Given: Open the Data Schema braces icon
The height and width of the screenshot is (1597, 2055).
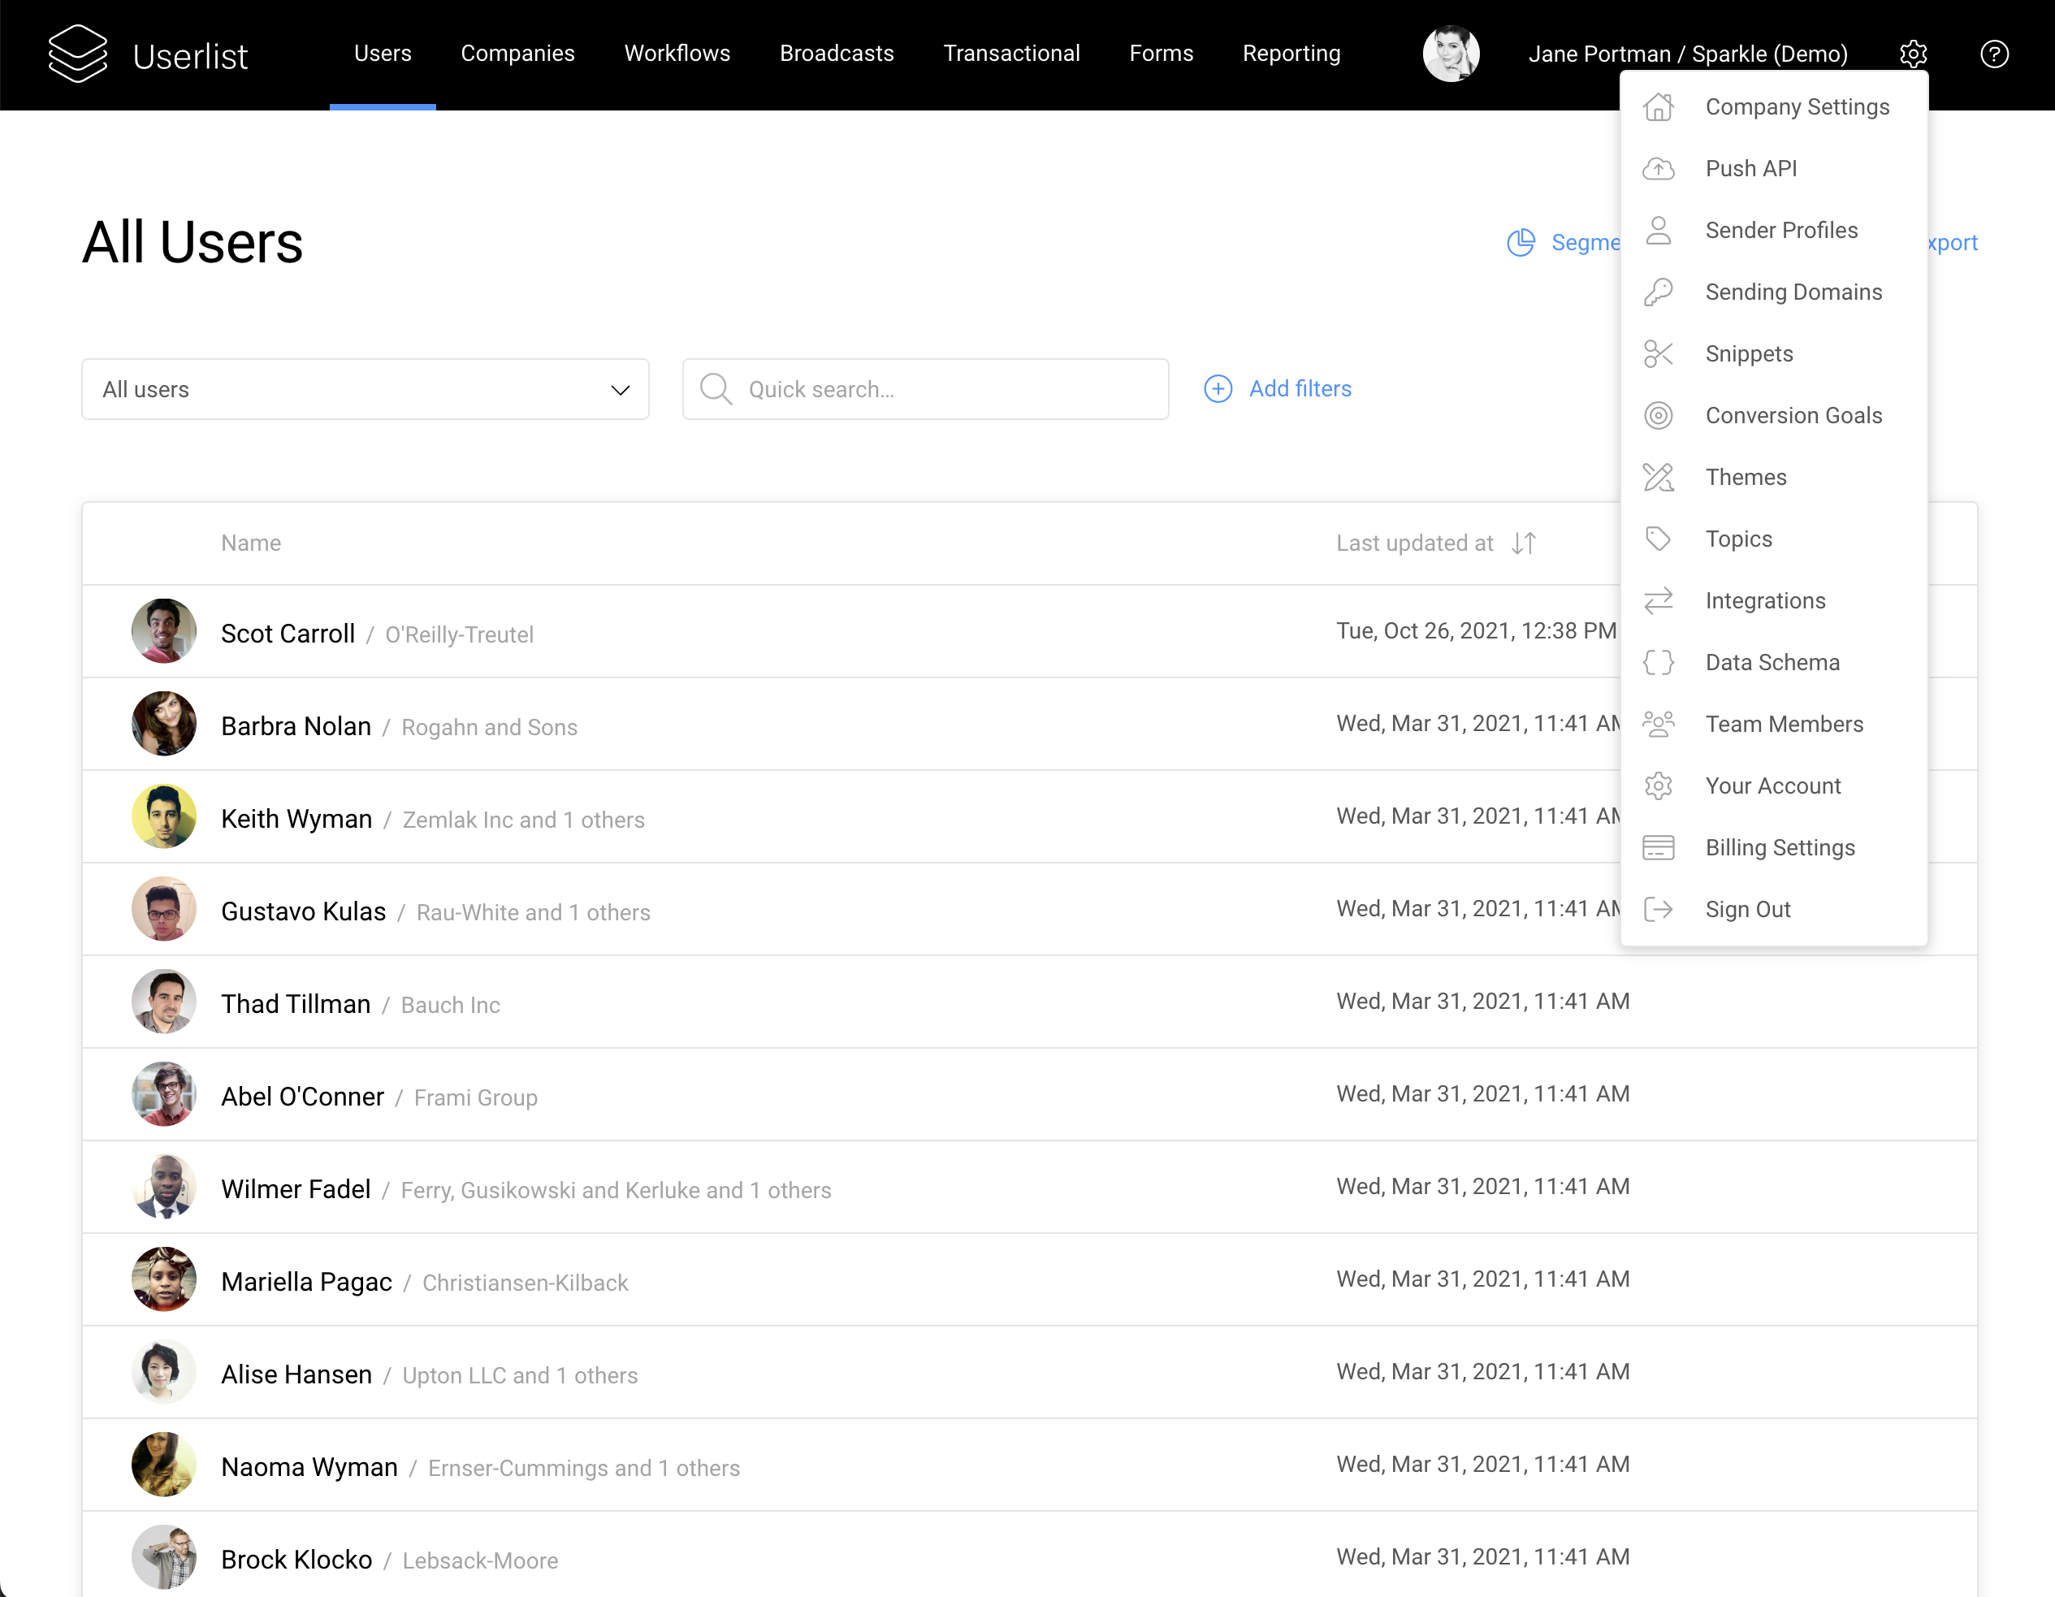Looking at the screenshot, I should click(1659, 661).
